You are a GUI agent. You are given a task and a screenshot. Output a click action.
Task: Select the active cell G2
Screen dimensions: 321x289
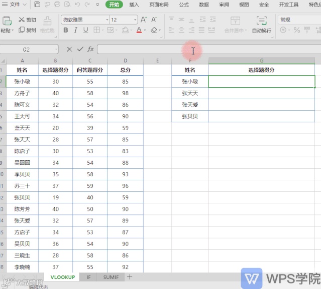tap(261, 82)
